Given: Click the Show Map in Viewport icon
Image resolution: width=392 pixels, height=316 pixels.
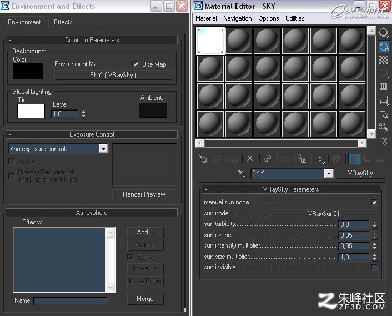Looking at the screenshot, I should pos(336,159).
